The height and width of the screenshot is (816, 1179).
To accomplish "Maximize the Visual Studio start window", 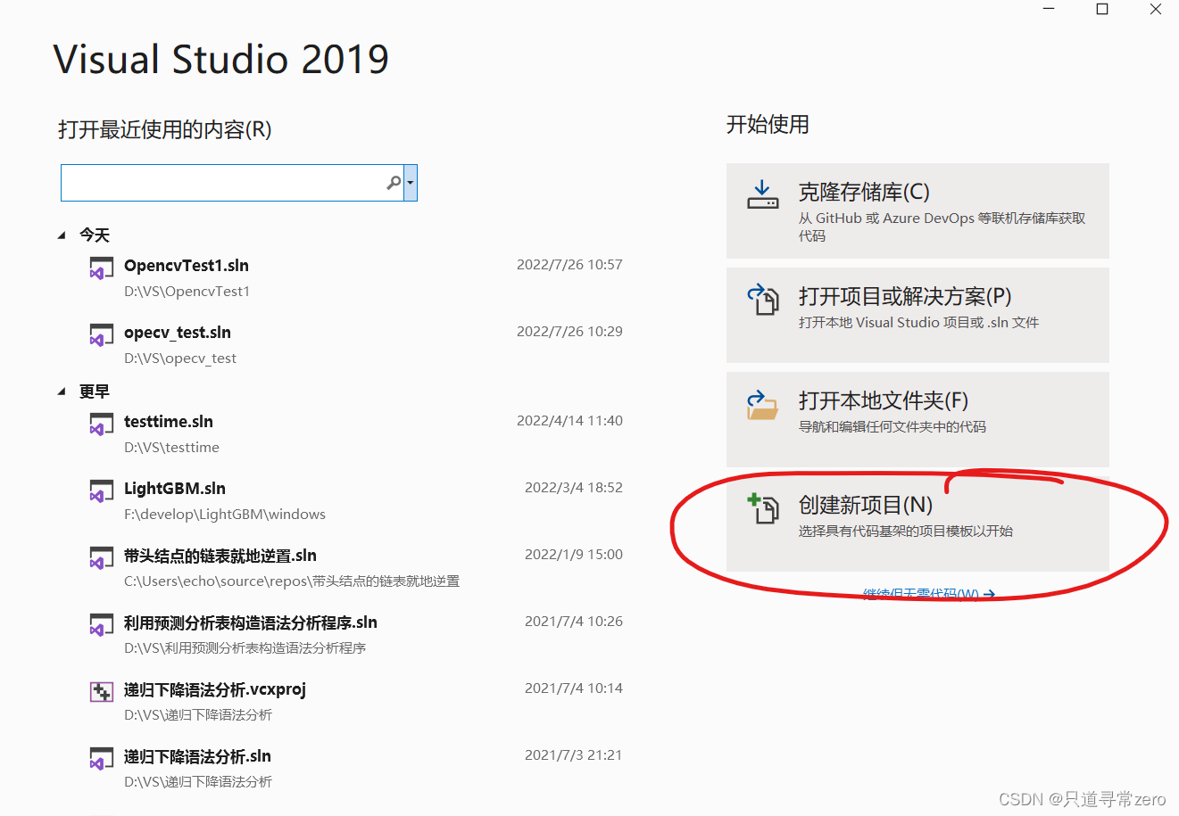I will (x=1102, y=9).
